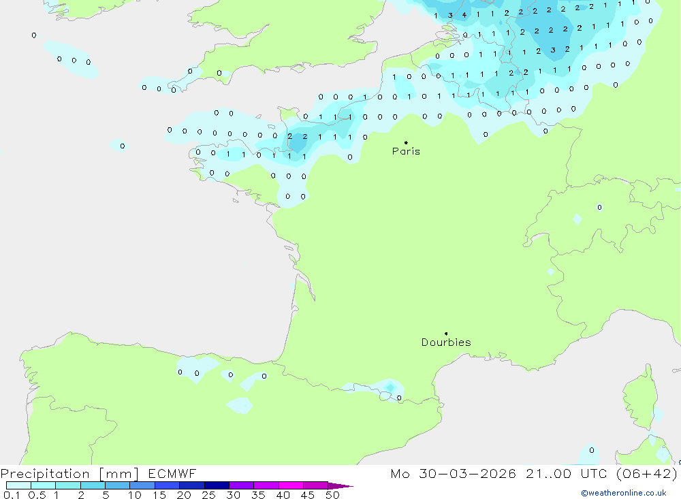Click the '(06+42)' forecast run text

(x=647, y=473)
